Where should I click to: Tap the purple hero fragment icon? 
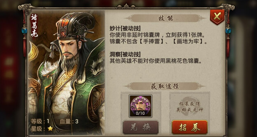tap(140, 106)
